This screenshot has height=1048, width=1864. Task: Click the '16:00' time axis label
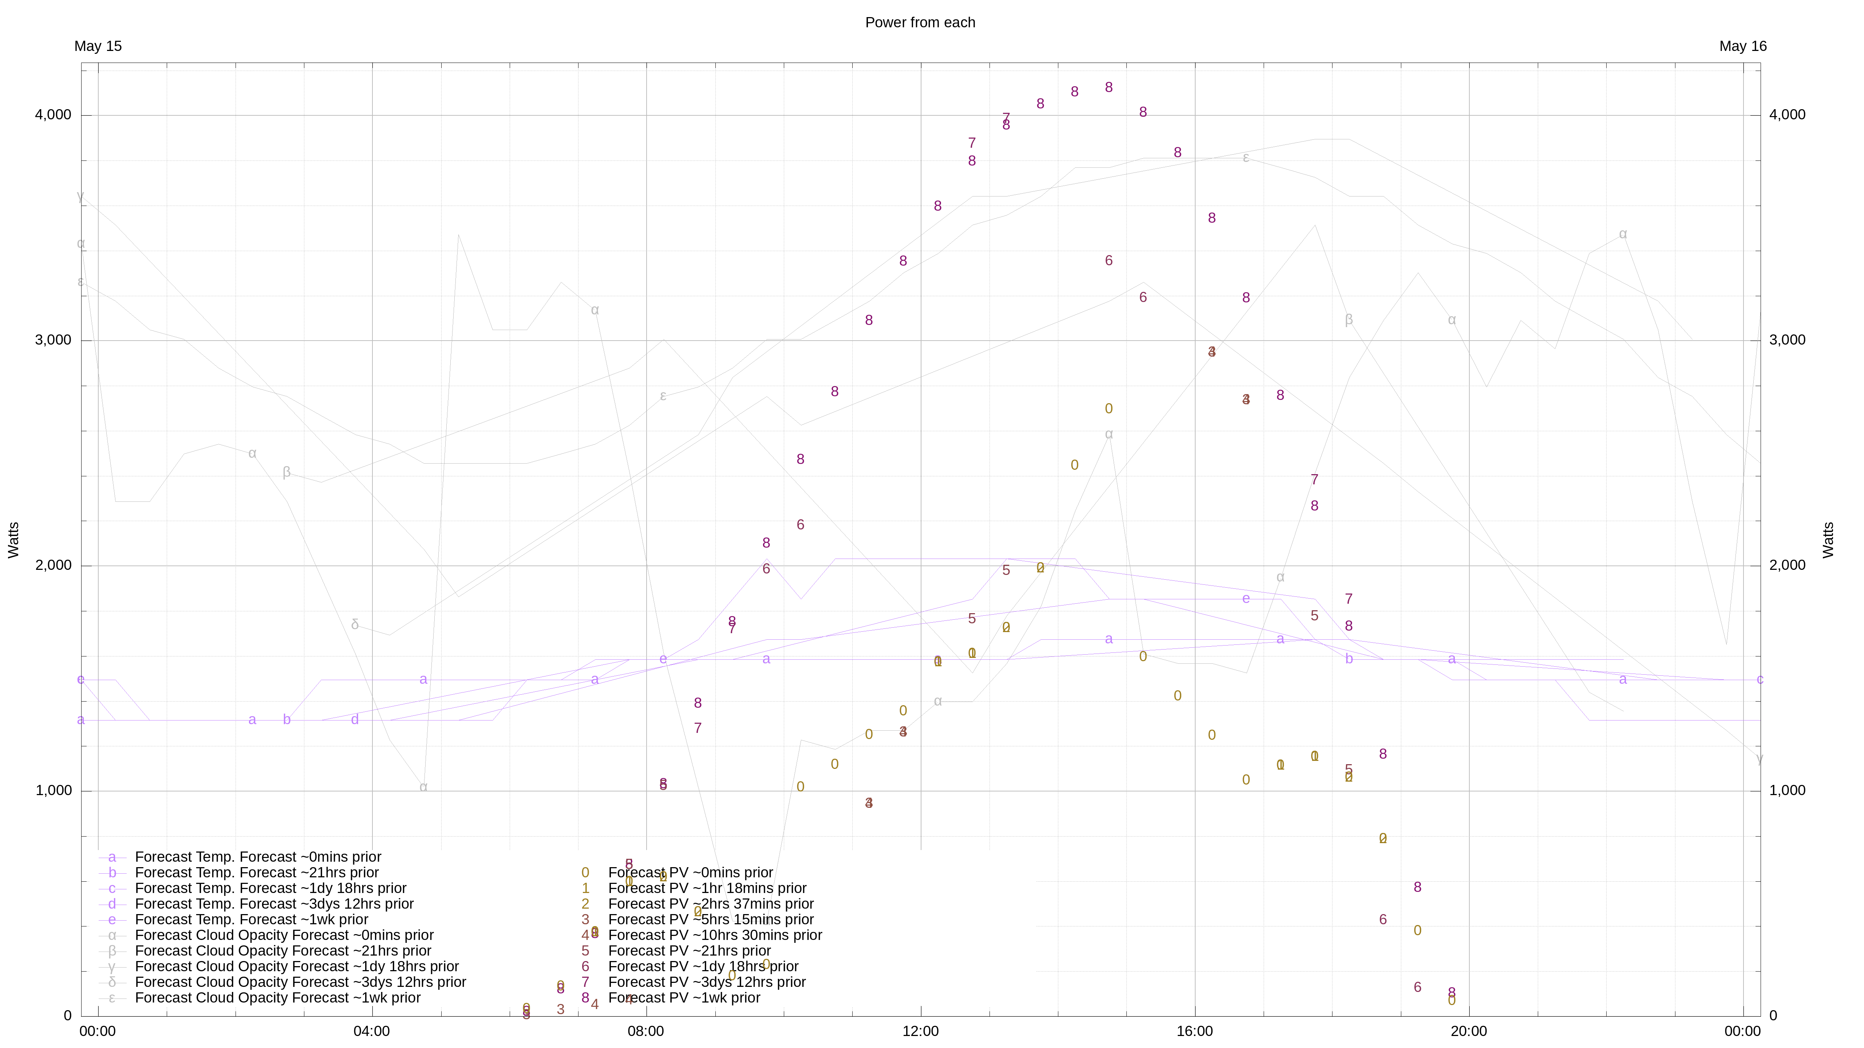(1194, 1031)
